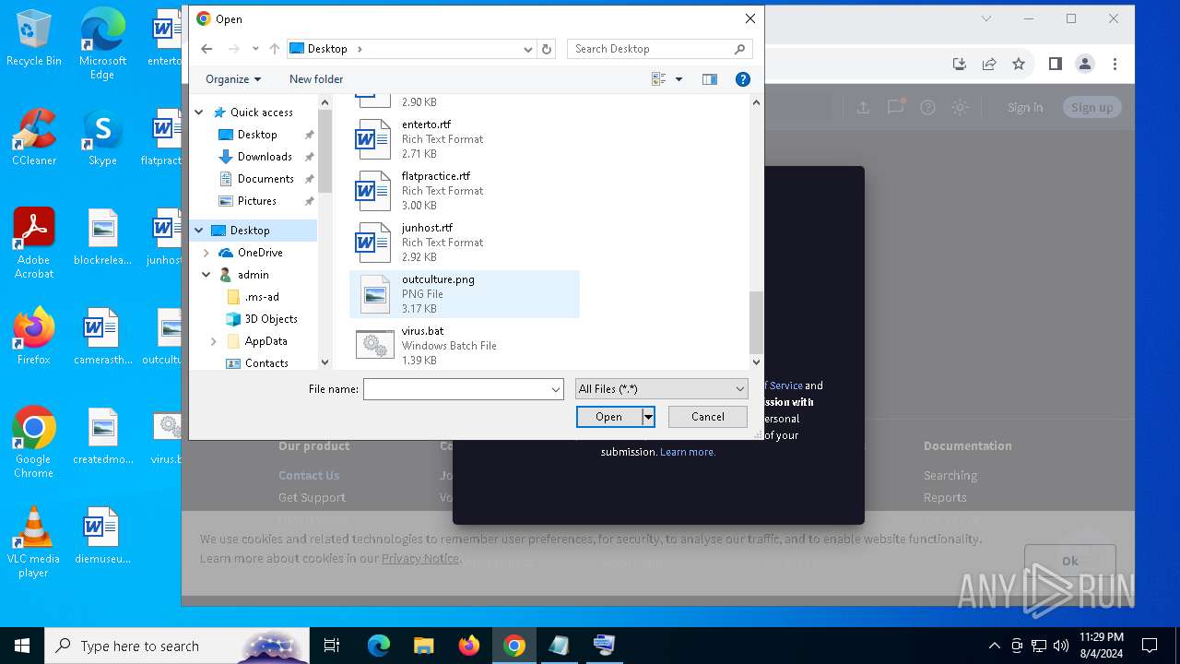The height and width of the screenshot is (664, 1180).
Task: Toggle Chrome side panel icon
Action: point(1056,64)
